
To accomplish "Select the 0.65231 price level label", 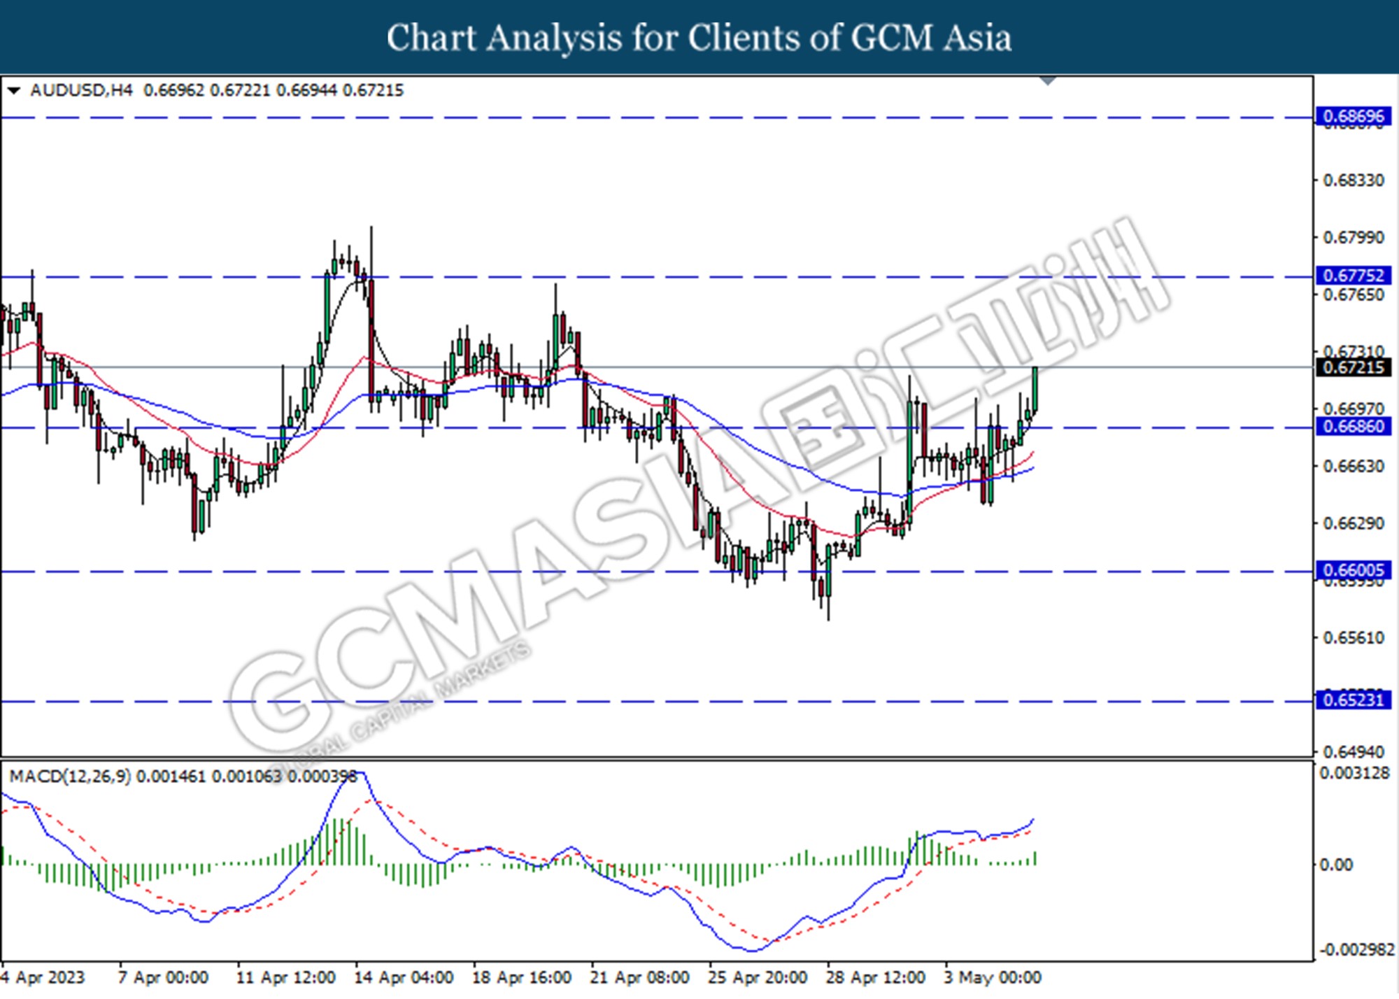I will pos(1354,700).
